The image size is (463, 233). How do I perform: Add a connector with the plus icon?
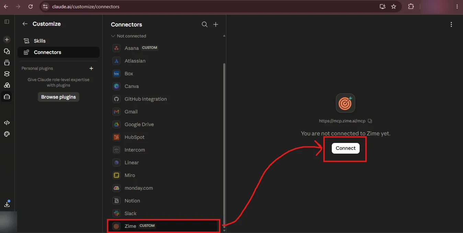216,24
